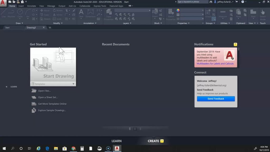Click the Insert block icon
The height and width of the screenshot is (152, 270).
coord(155,13)
